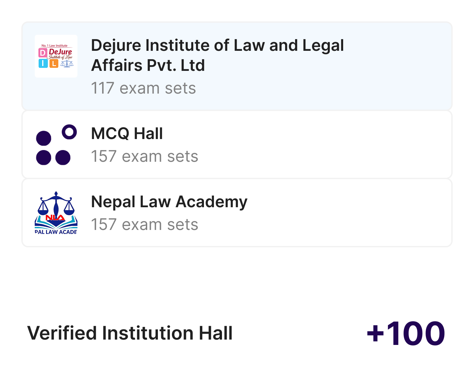Viewport: 474px width, 373px height.
Task: Click the PAL LAW ACADE logo caption
Action: coord(56,232)
